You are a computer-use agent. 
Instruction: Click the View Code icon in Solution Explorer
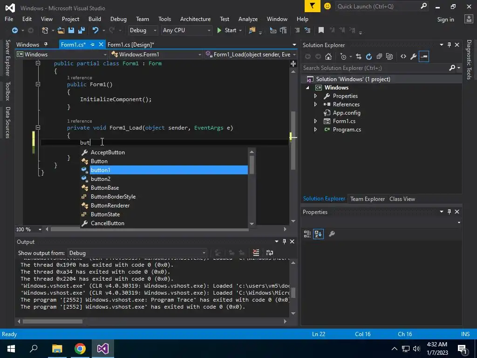403,56
